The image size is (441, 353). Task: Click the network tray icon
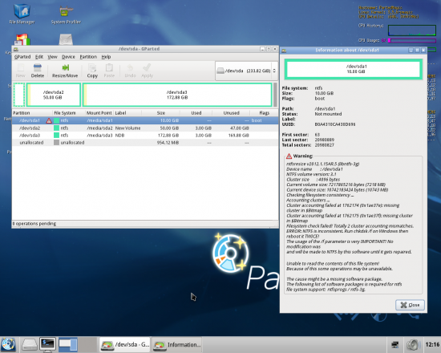tap(394, 345)
